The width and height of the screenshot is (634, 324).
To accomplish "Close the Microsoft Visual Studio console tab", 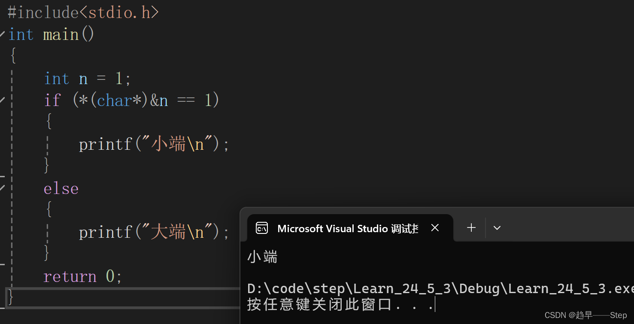I will [x=435, y=228].
